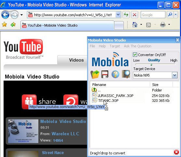The height and width of the screenshot is (157, 181).
Task: Click the YouTube logo
Action: 23,47
